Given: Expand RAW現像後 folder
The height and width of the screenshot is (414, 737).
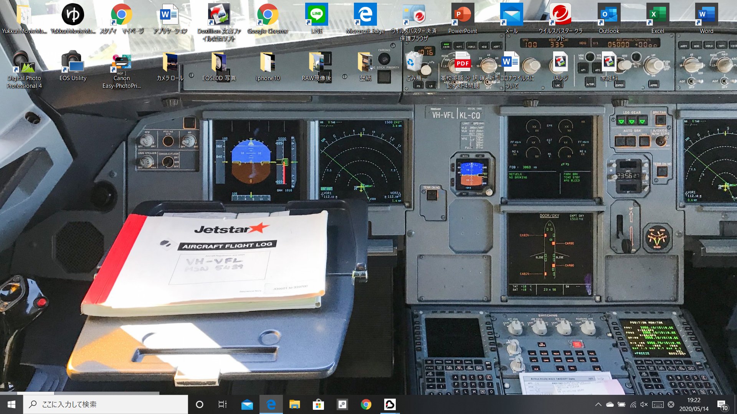Looking at the screenshot, I should (x=316, y=65).
